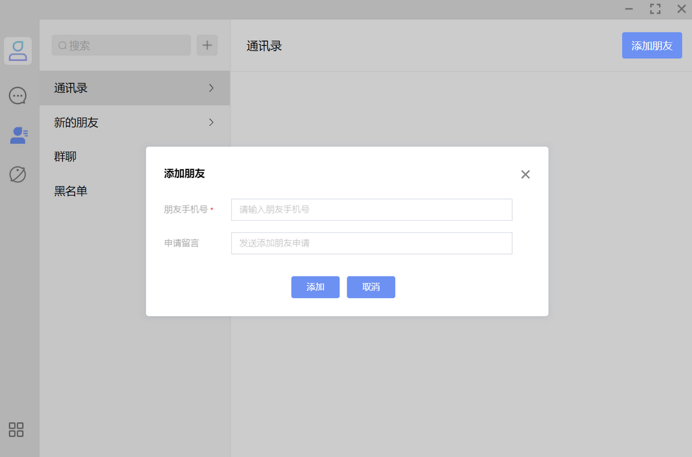This screenshot has width=692, height=457.
Task: Click the blocked users icon
Action: 17,174
